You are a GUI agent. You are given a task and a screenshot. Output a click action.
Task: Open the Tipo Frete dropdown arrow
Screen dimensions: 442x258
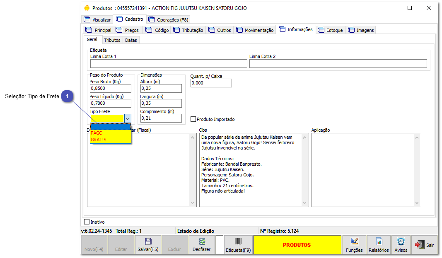(128, 118)
